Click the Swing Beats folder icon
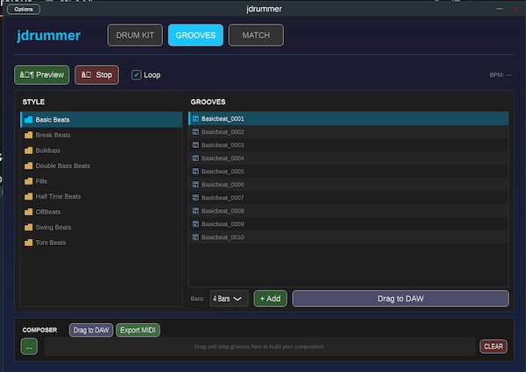This screenshot has height=372, width=526. pos(29,228)
